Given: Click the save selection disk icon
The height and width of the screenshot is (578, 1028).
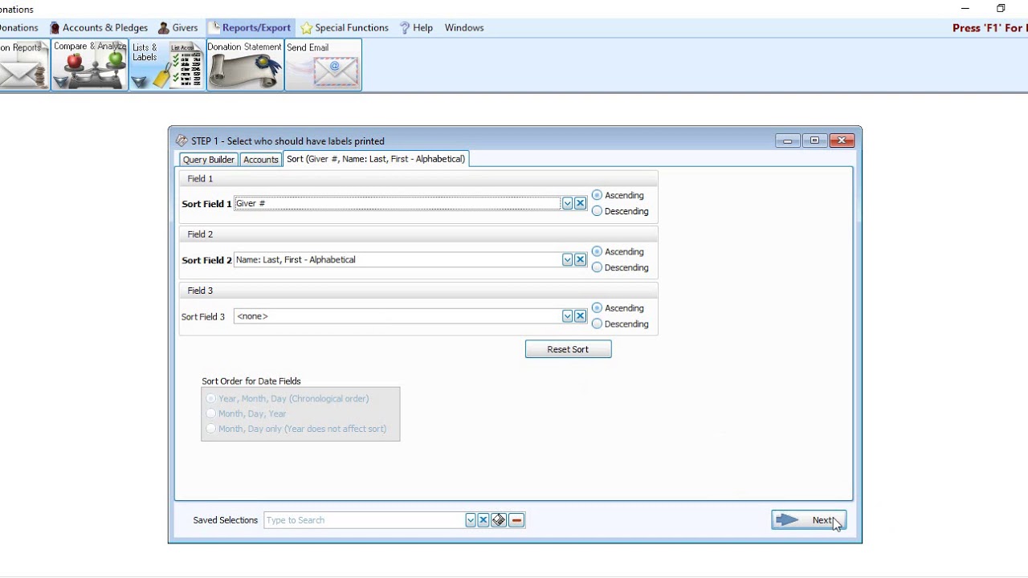Looking at the screenshot, I should pos(499,519).
